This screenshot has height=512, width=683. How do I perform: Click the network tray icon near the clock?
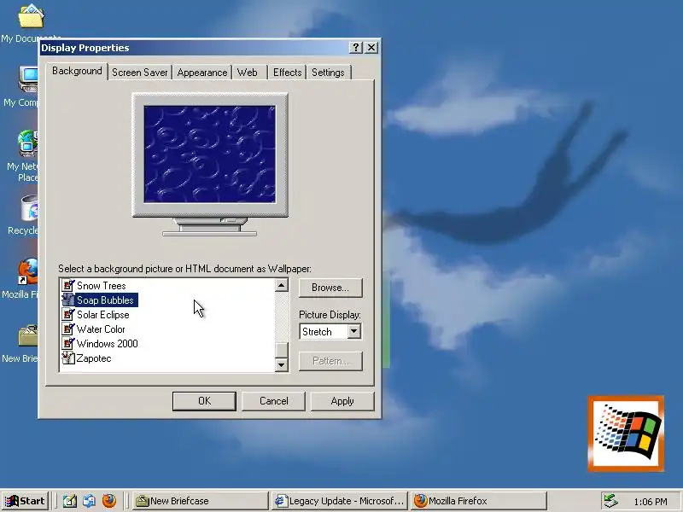610,501
